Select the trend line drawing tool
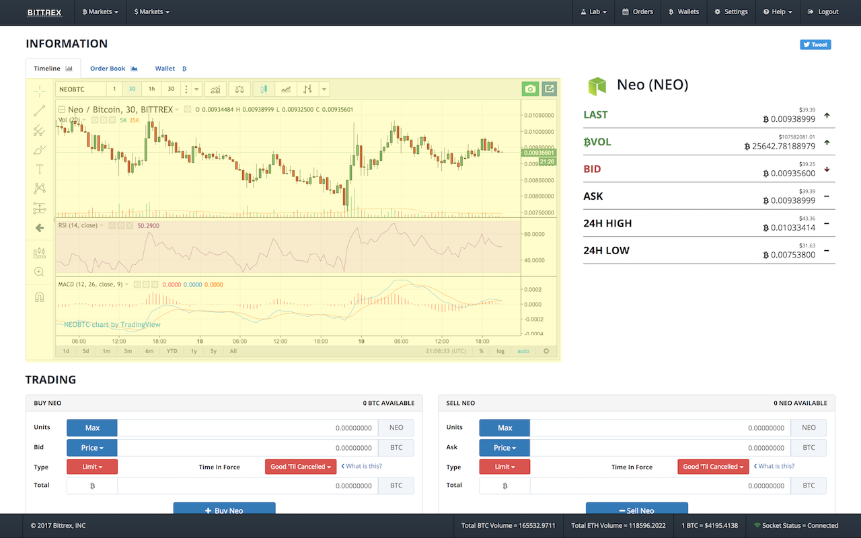The height and width of the screenshot is (538, 861). pyautogui.click(x=40, y=111)
